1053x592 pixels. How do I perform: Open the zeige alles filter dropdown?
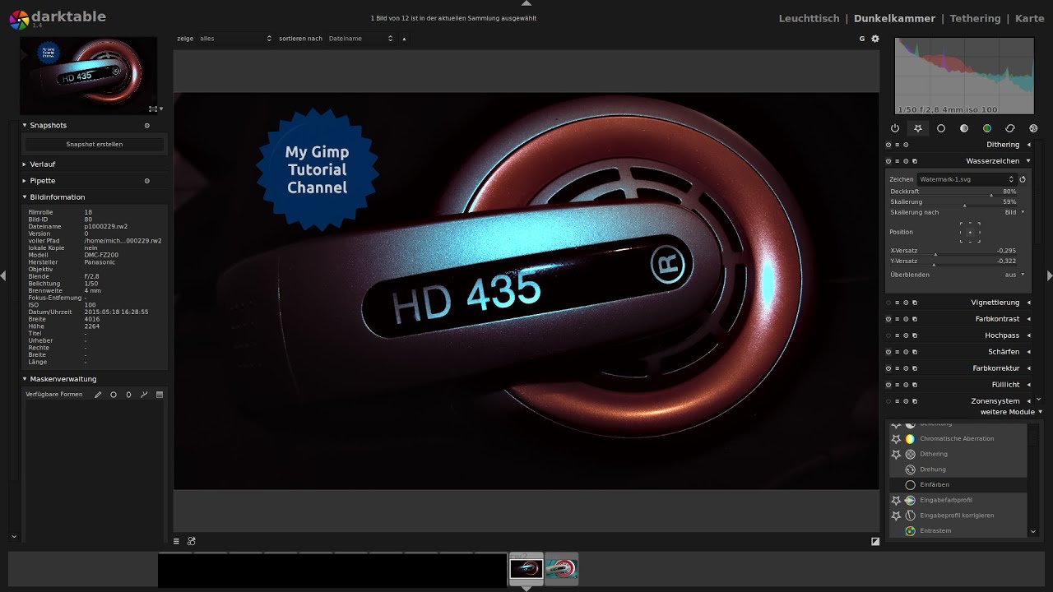click(236, 39)
